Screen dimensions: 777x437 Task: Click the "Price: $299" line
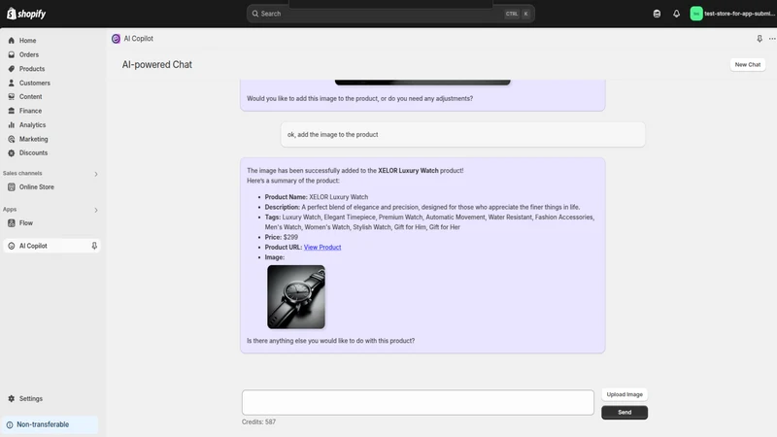coord(282,237)
